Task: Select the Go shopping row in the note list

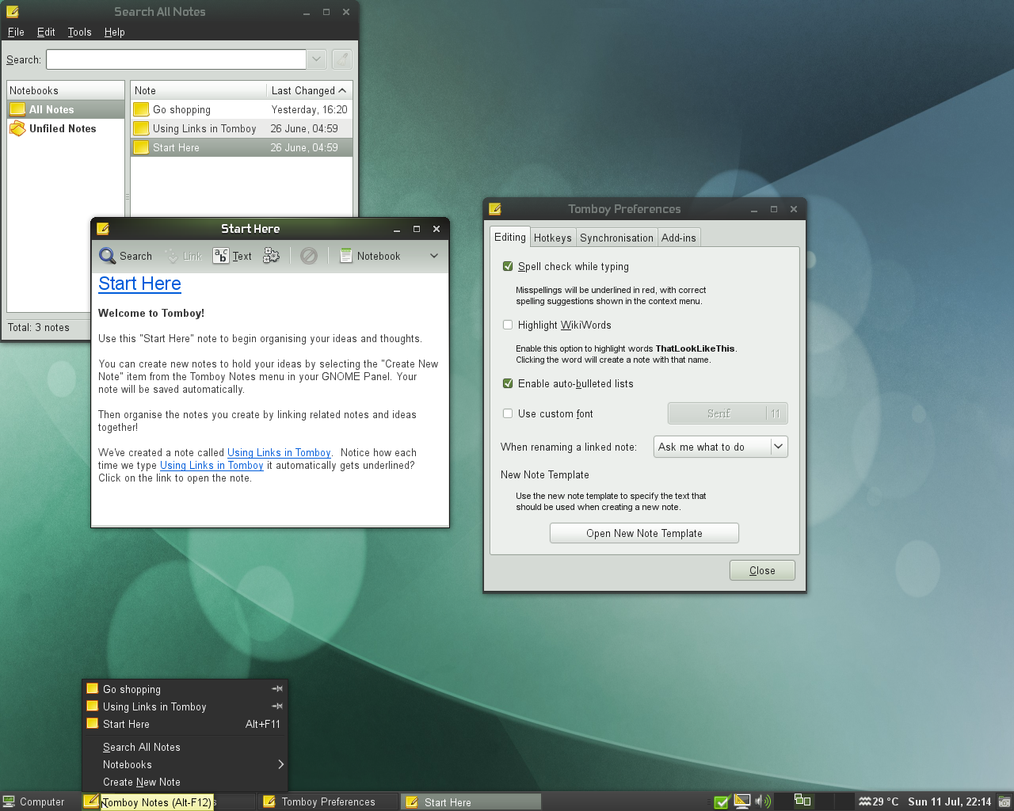Action: [242, 109]
